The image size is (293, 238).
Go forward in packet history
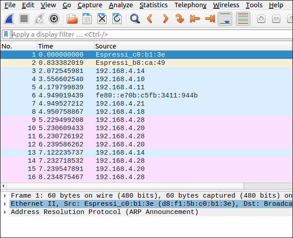coord(165,19)
